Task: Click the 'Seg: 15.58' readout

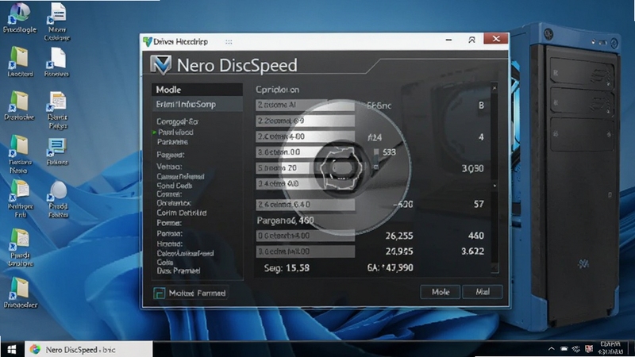Action: (287, 267)
